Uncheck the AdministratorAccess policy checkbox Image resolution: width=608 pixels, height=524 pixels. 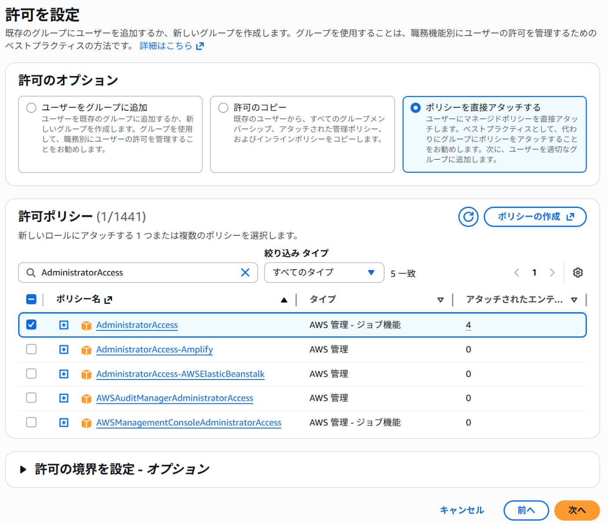(31, 325)
